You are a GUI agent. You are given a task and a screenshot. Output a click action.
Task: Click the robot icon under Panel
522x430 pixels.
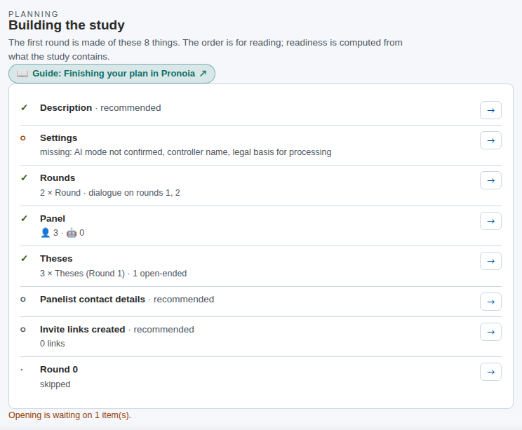(72, 233)
